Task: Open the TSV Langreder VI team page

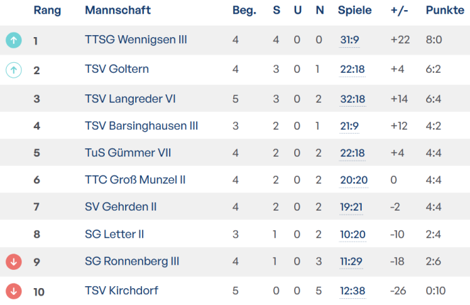Action: click(x=131, y=99)
